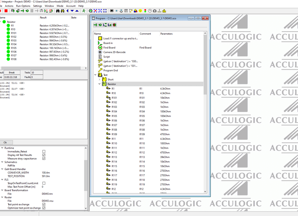Click the first binoculars find icon

click(x=58, y=11)
